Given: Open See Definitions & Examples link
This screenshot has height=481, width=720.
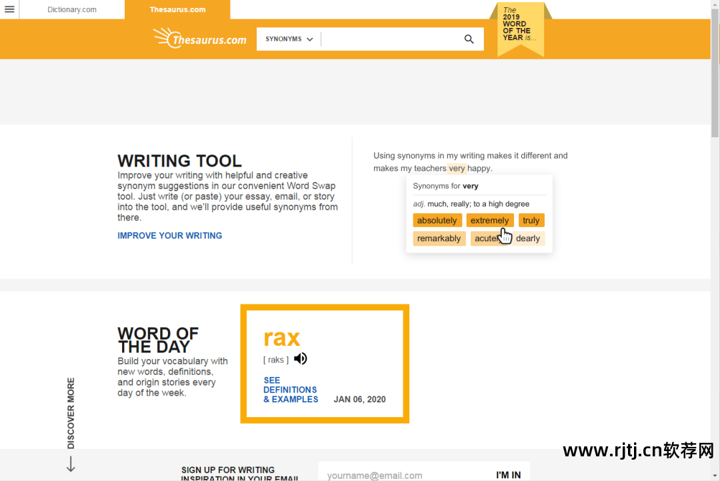Looking at the screenshot, I should click(x=291, y=390).
